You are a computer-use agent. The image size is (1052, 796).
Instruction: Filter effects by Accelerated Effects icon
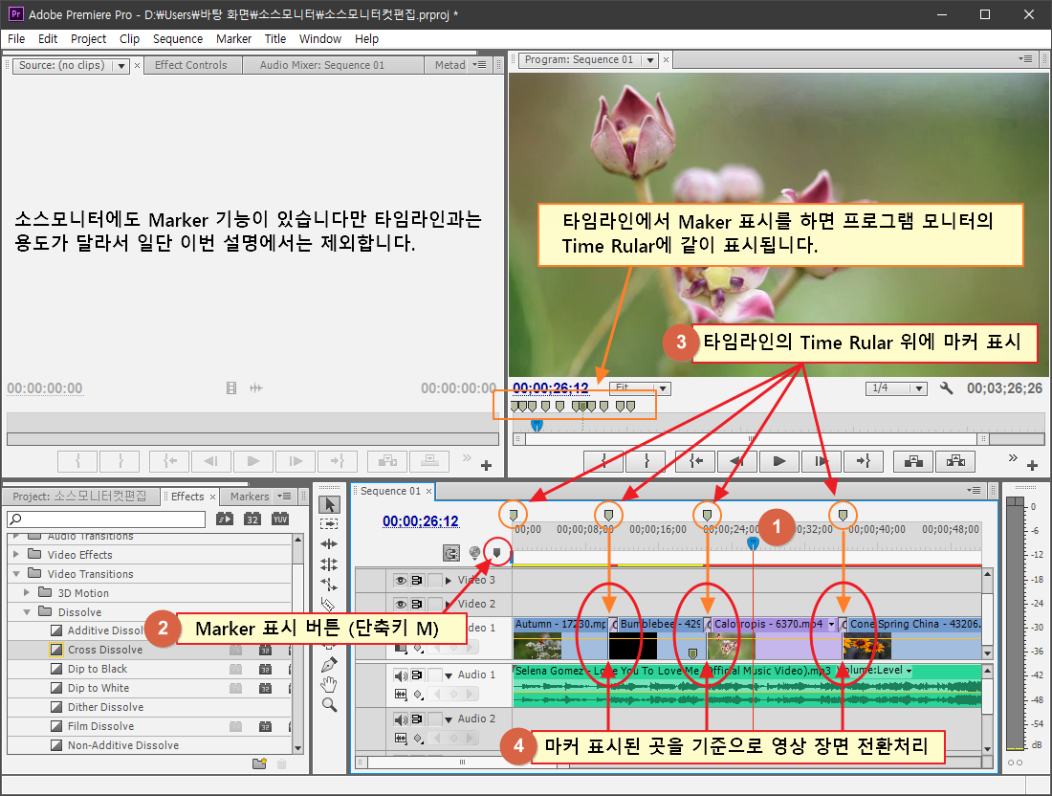225,519
